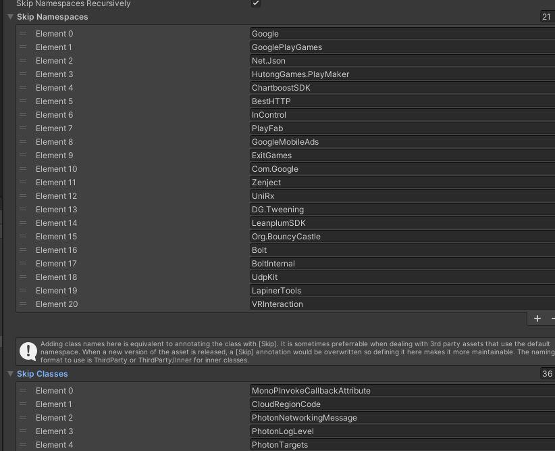This screenshot has height=451, width=555.
Task: Edit the UniRx namespace field
Action: tap(402, 195)
